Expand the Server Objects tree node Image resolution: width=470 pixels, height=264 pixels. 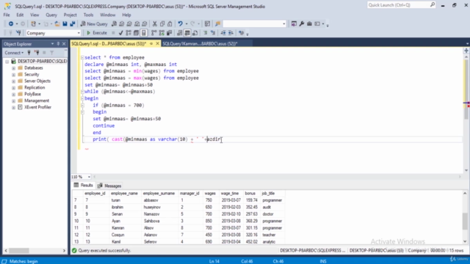coord(13,81)
